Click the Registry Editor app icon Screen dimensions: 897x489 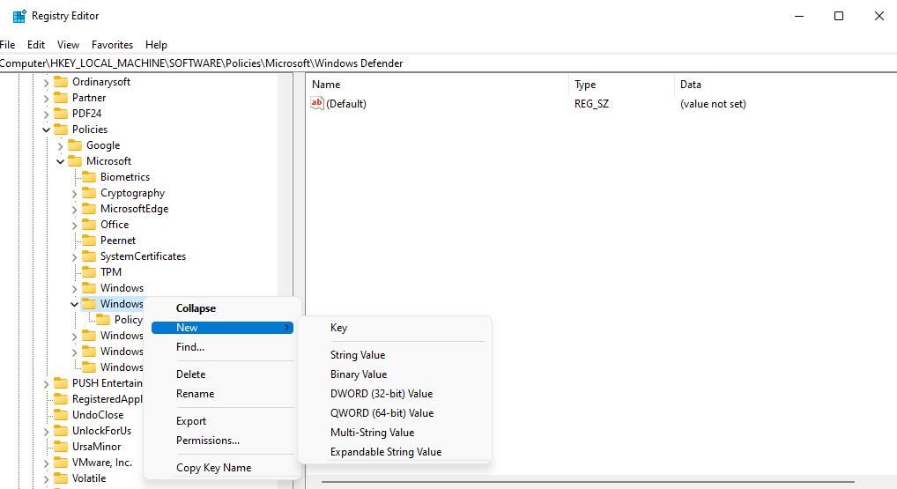(19, 16)
